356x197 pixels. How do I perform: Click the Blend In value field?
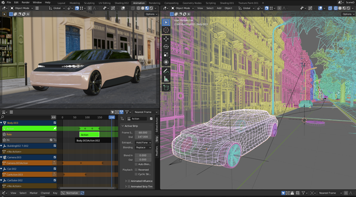143,156
